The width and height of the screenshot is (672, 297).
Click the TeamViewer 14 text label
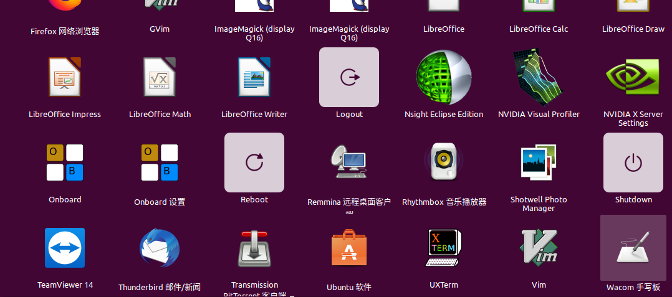(65, 285)
